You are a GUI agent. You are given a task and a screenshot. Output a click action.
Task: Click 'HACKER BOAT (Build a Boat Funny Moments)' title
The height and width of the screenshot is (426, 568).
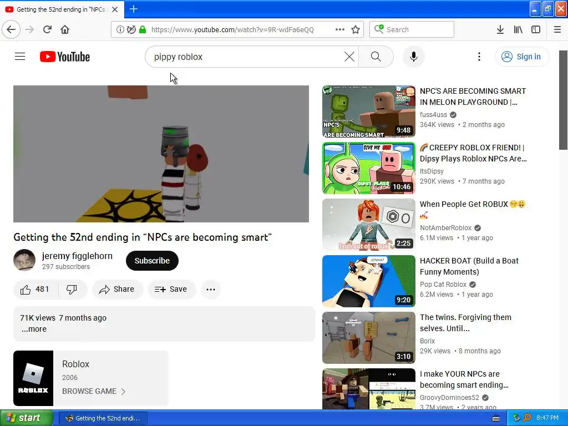click(x=469, y=266)
